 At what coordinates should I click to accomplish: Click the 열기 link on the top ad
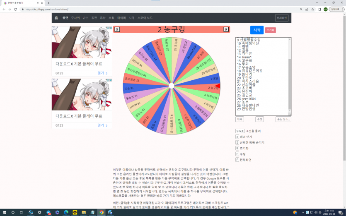coord(102,73)
